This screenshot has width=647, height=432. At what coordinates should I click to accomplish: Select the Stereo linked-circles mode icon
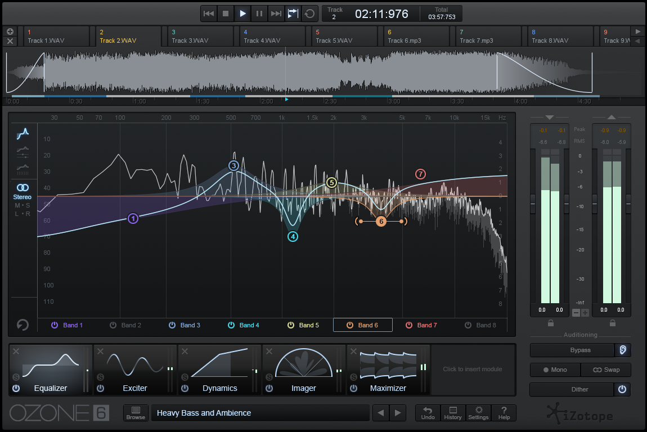coord(23,187)
